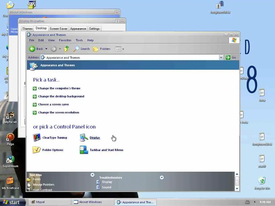Viewport: 275px width, 206px height.
Task: Open Mouse Pointers under See Also
Action: 43,185
